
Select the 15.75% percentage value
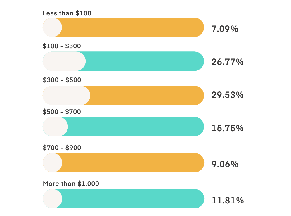pos(227,128)
